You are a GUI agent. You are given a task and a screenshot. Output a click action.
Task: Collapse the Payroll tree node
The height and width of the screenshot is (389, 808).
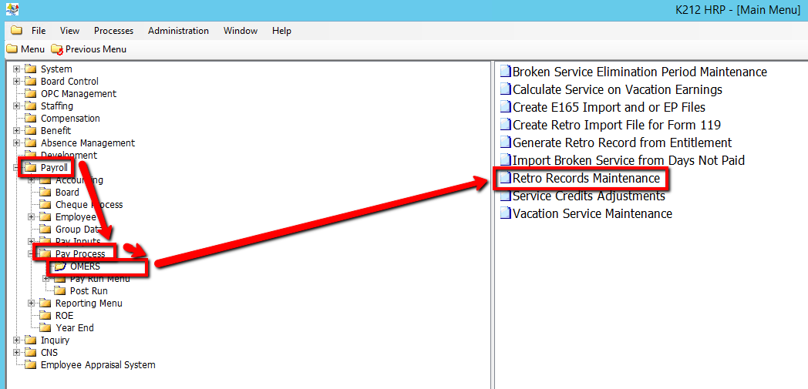[16, 168]
